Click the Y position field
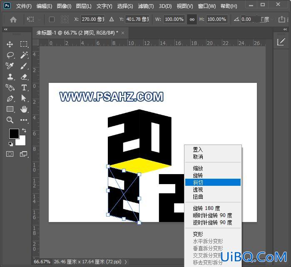The width and height of the screenshot is (291, 267). [137, 19]
